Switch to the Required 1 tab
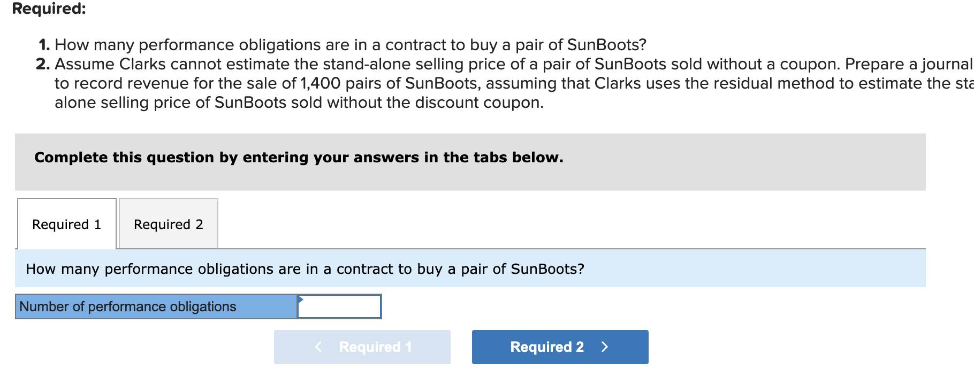This screenshot has height=378, width=974. point(66,224)
